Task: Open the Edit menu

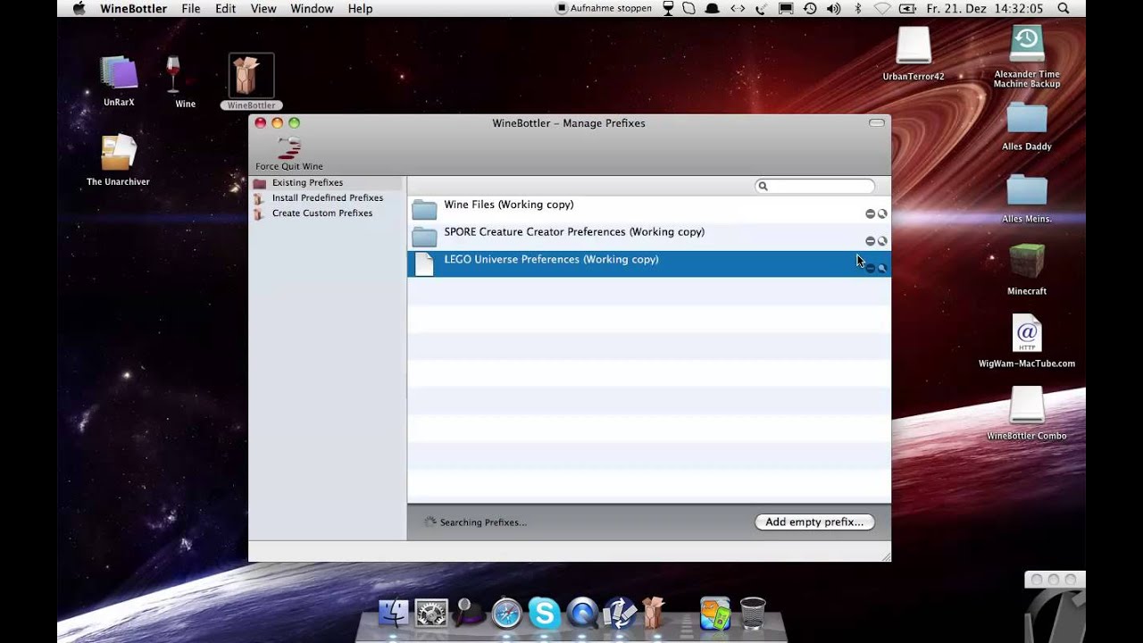Action: [x=226, y=8]
